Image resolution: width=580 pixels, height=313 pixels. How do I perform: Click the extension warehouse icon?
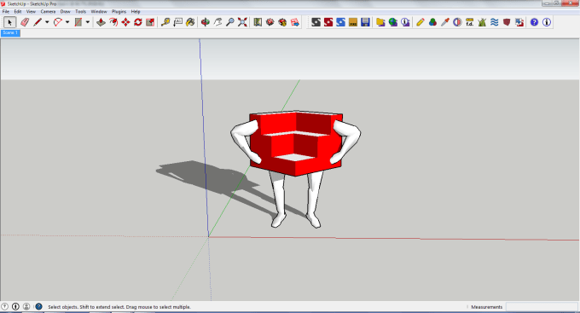pos(282,22)
